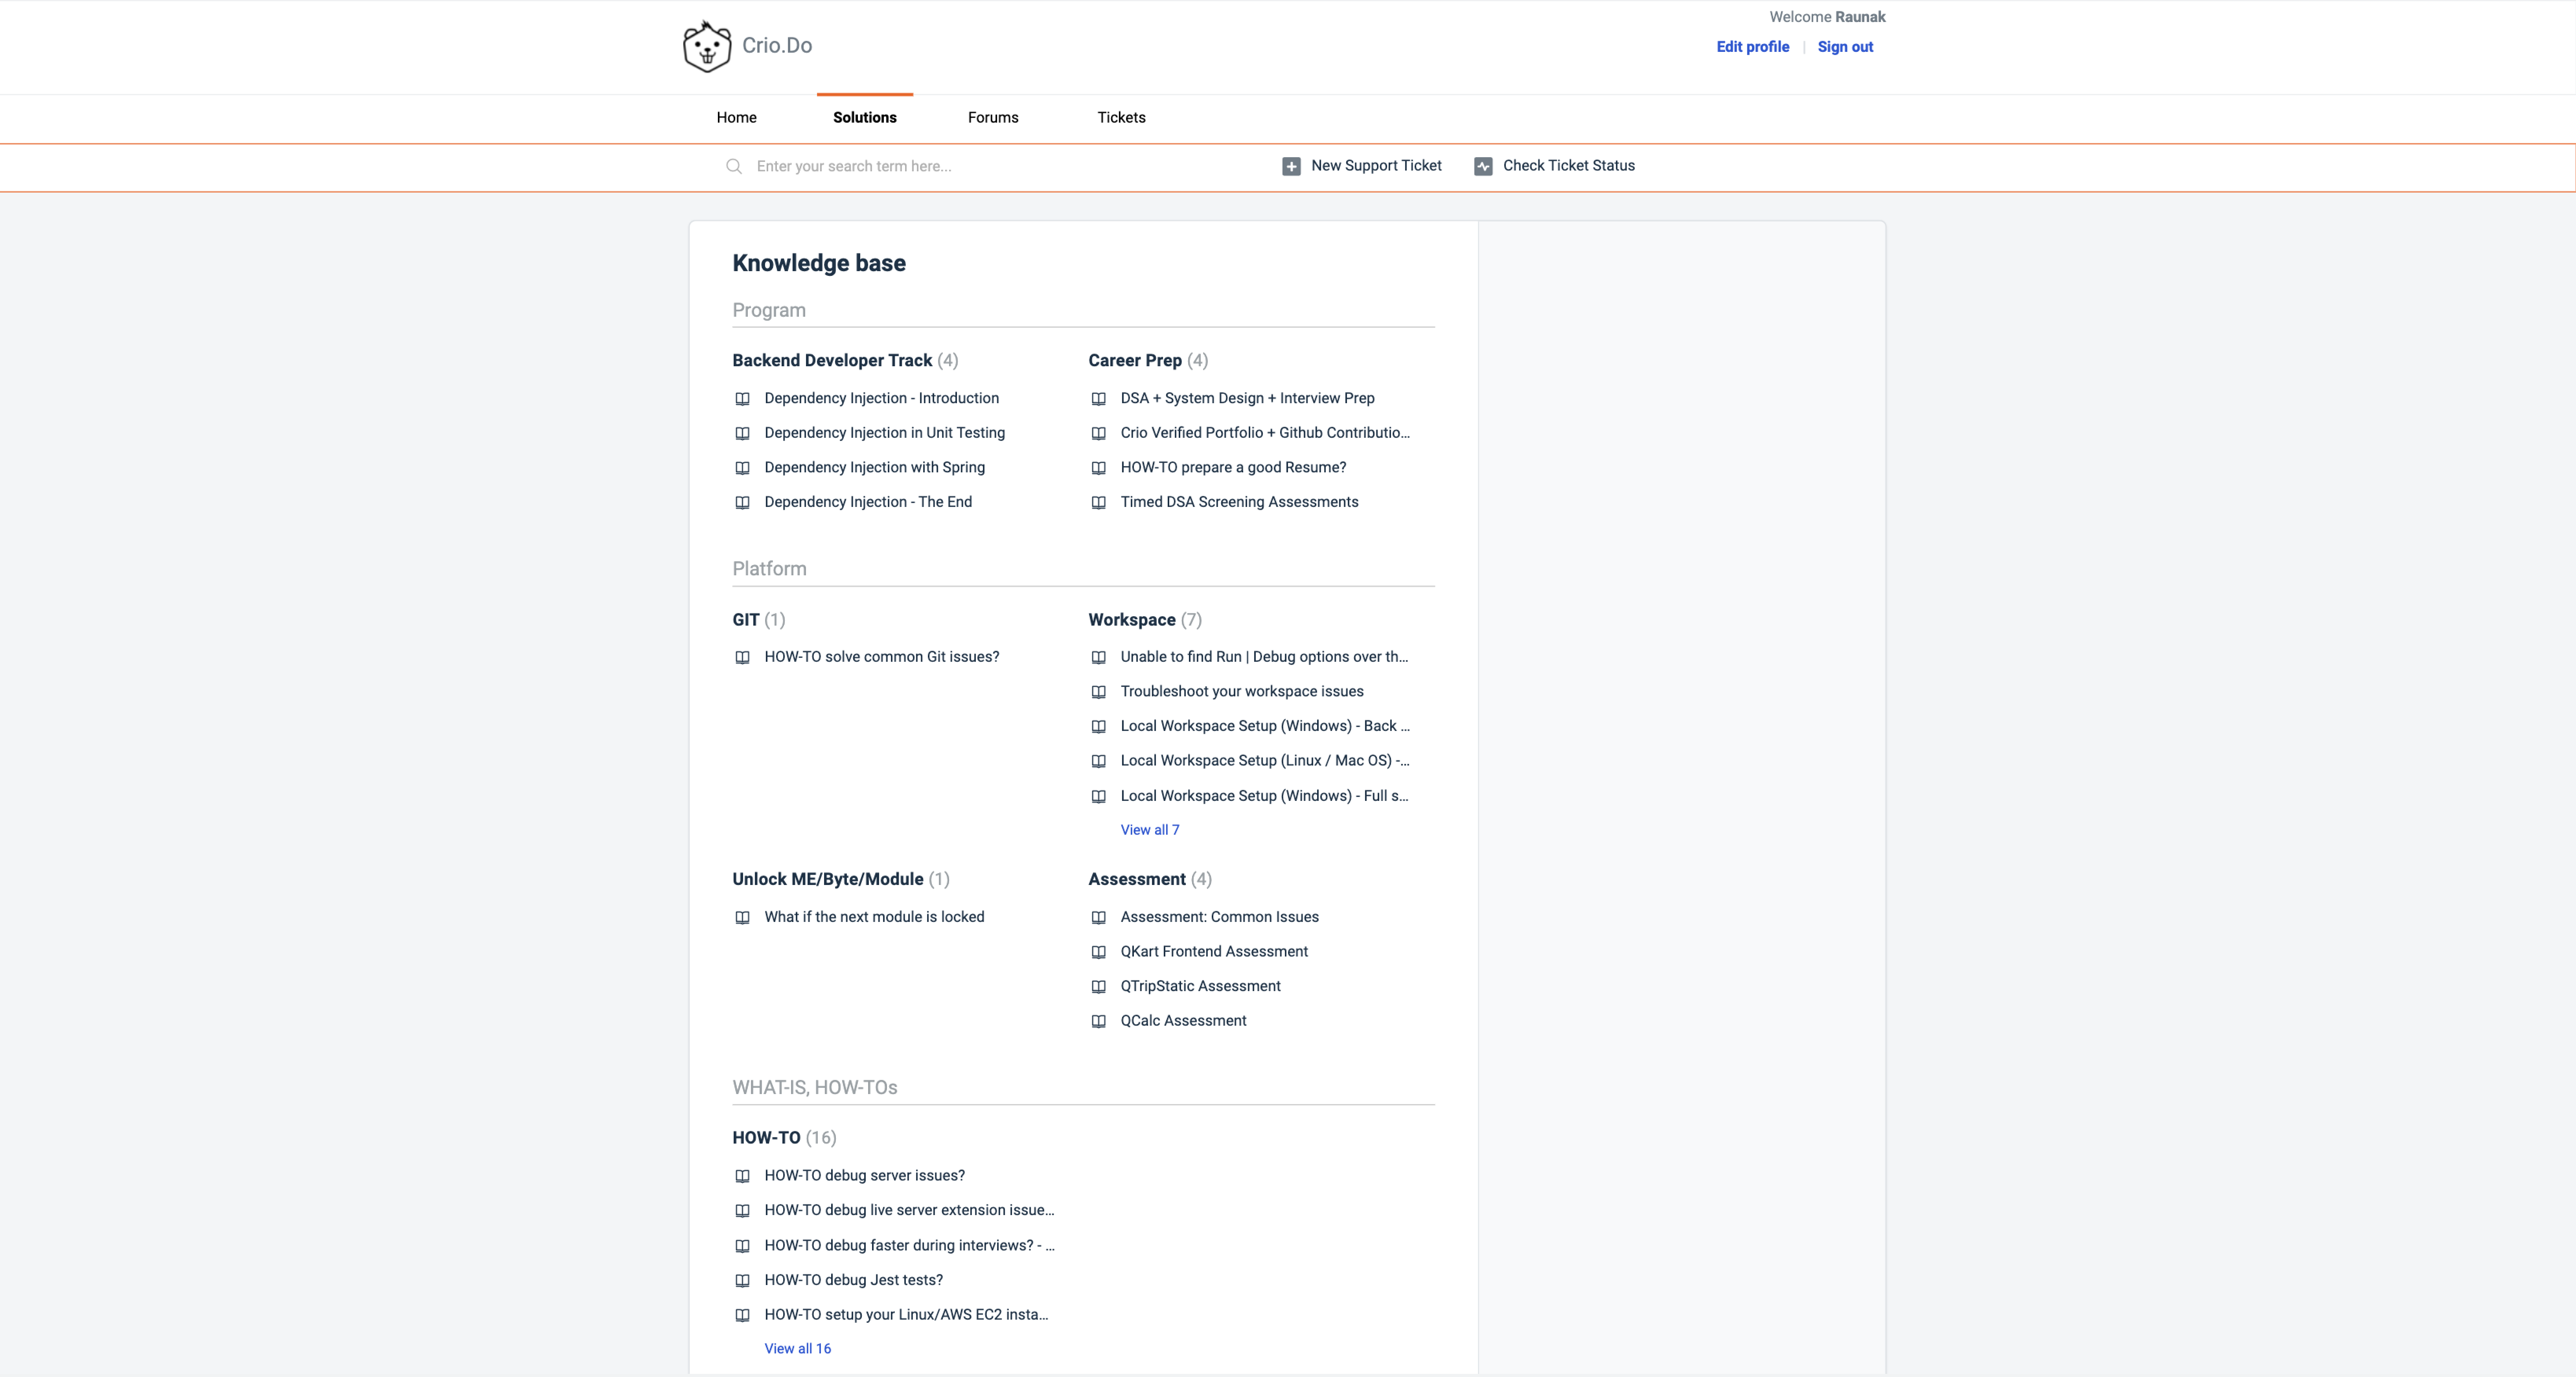Click book icon next to Troubleshoot your workspace issues
2576x1377 pixels.
[1098, 692]
